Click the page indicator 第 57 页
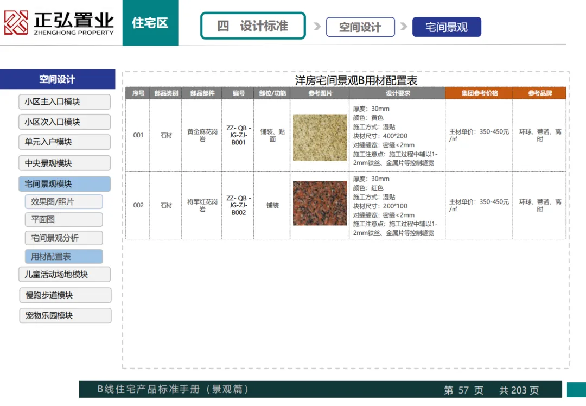Image resolution: width=586 pixels, height=406 pixels. (463, 390)
